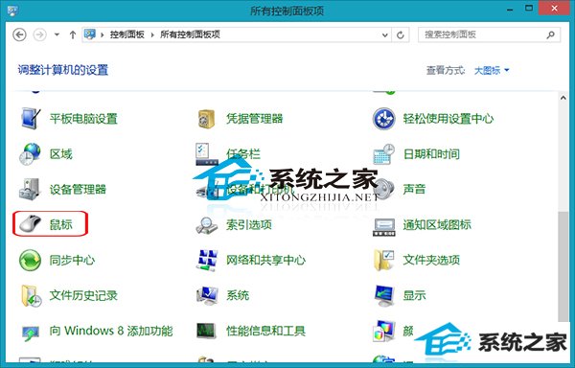Image resolution: width=575 pixels, height=368 pixels.
Task: Click the scrollbar up arrow
Action: tap(563, 98)
